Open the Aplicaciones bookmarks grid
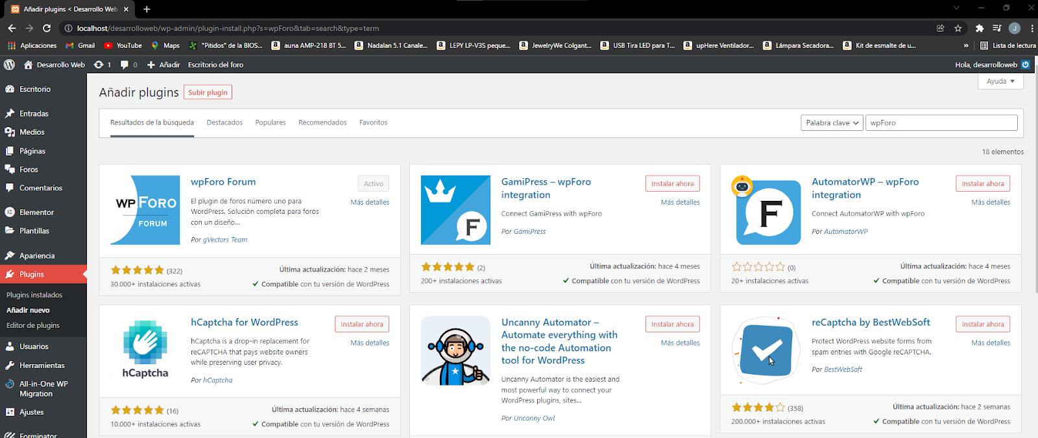 [32, 45]
